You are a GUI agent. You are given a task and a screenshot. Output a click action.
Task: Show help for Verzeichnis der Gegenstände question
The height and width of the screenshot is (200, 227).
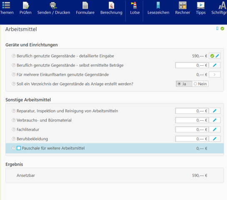click(x=14, y=84)
